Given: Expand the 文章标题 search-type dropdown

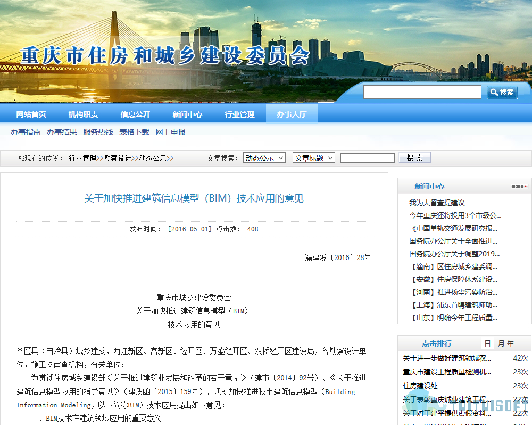Looking at the screenshot, I should tap(314, 158).
